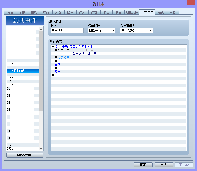
Task: Select common event 017 in the list
Action: click(23, 85)
